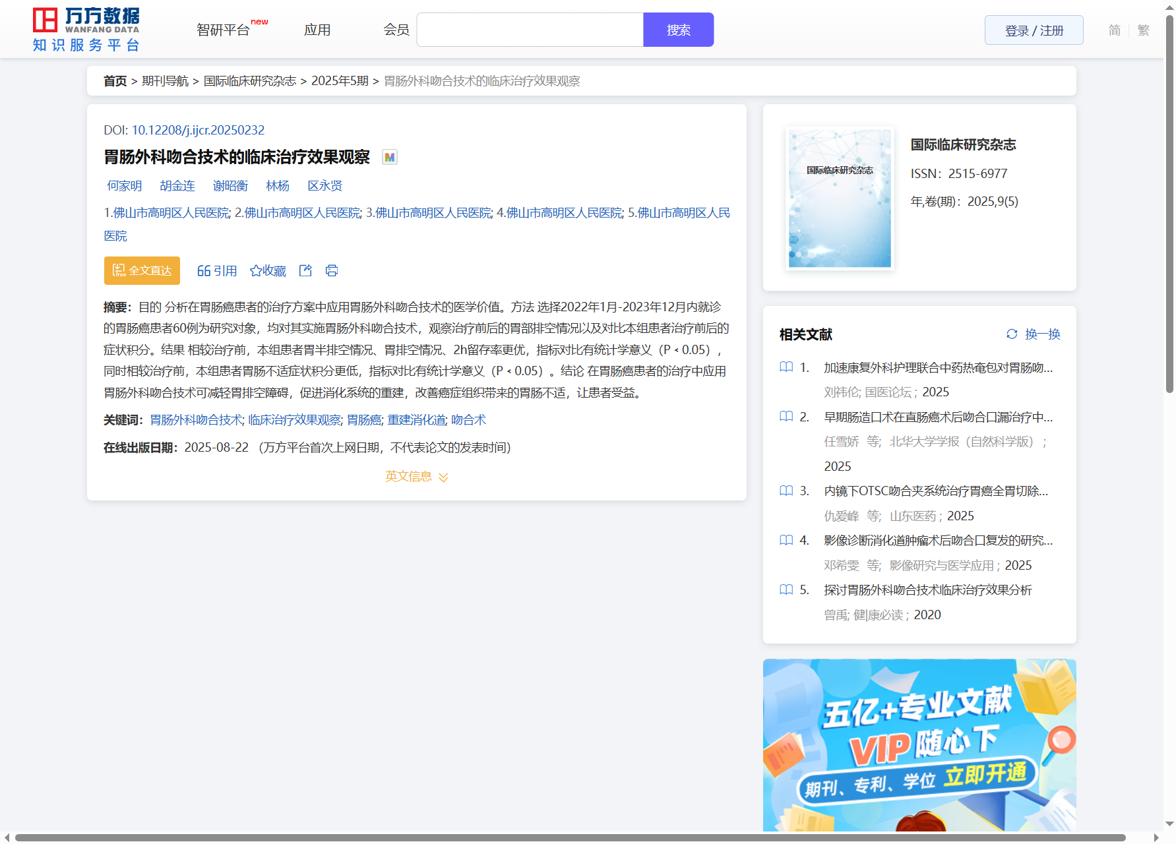This screenshot has width=1176, height=844.
Task: Expand the 英文信息 section
Action: coord(416,477)
